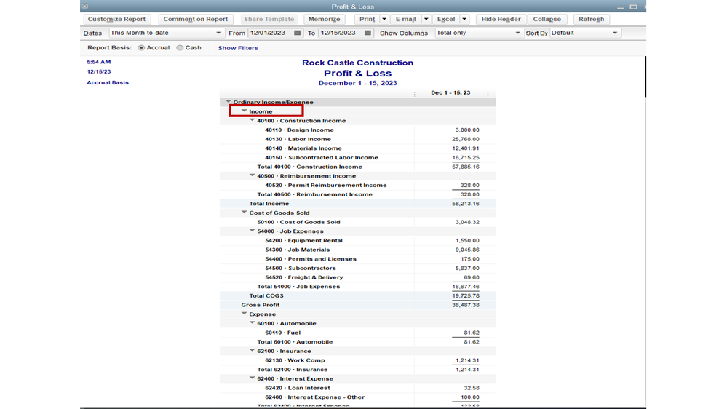Open the Sort By dropdown
727x409 pixels.
pyautogui.click(x=615, y=33)
